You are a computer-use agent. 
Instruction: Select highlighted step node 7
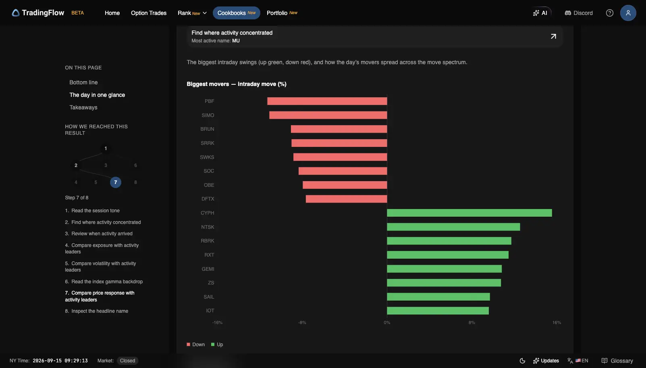tap(116, 182)
